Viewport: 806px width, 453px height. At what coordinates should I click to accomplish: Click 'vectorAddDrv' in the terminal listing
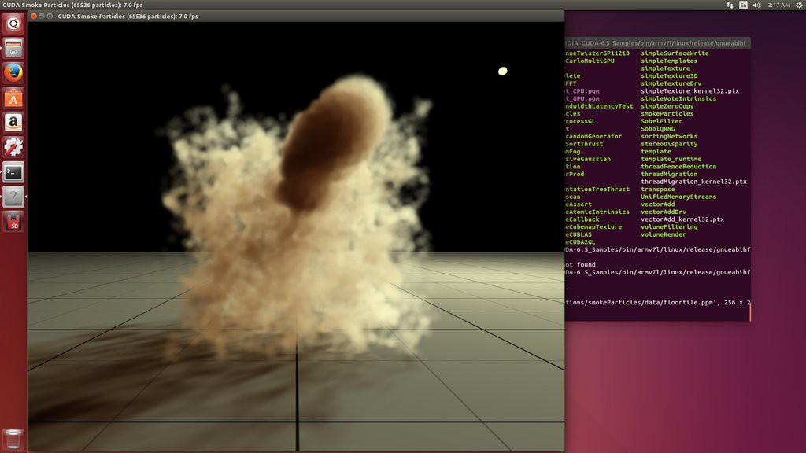pyautogui.click(x=663, y=212)
